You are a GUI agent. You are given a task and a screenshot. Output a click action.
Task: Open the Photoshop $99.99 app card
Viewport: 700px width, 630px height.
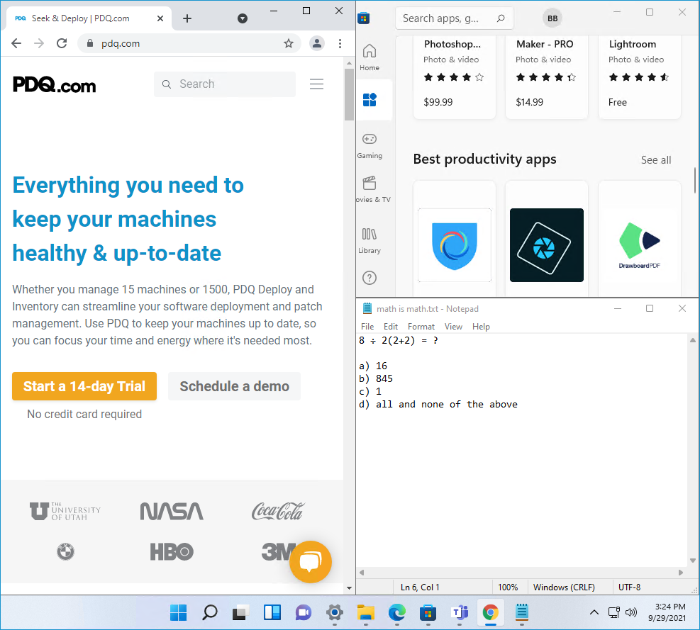(x=455, y=77)
